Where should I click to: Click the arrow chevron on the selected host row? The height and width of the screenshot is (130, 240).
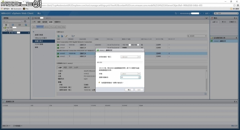click(x=28, y=33)
